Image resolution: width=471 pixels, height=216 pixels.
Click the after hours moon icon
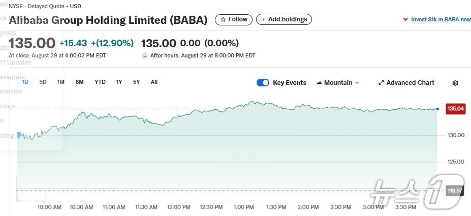(x=145, y=55)
